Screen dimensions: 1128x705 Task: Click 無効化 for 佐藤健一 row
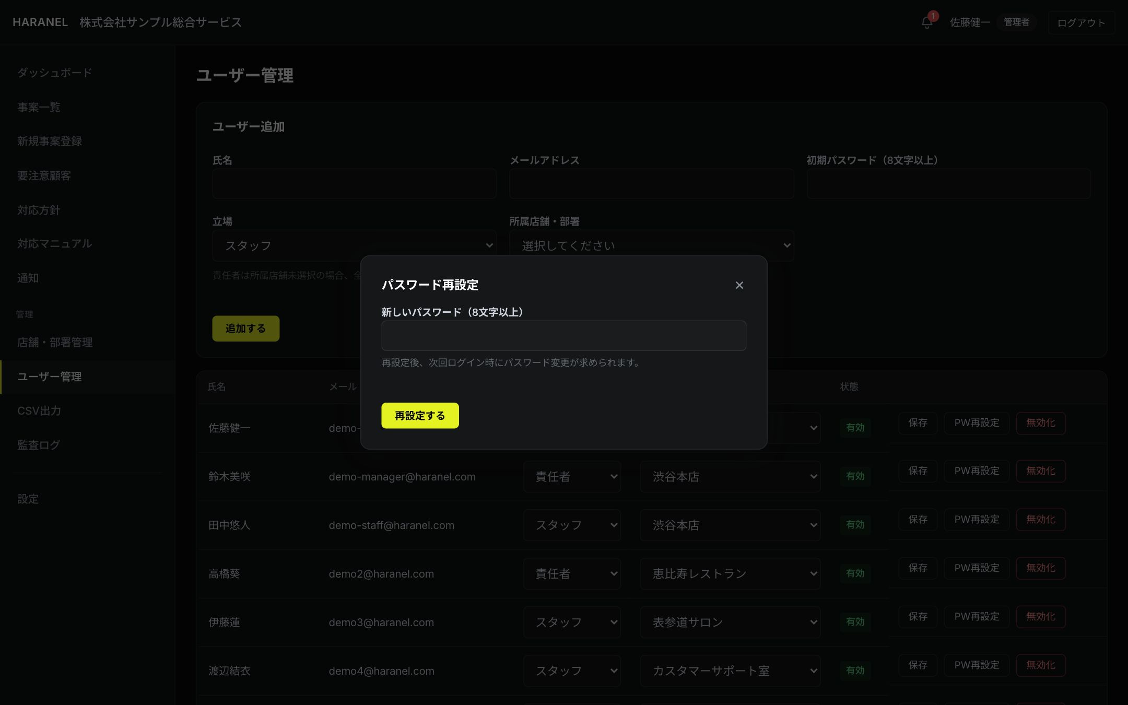[x=1041, y=422]
